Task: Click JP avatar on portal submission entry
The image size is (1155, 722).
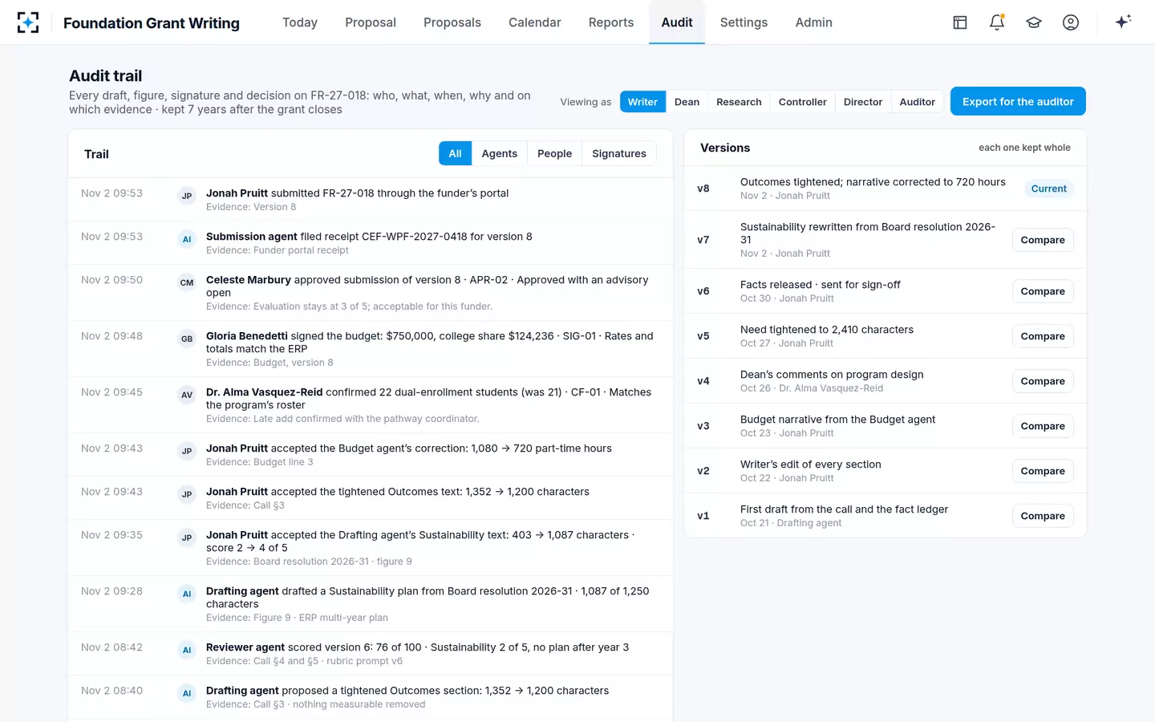Action: tap(187, 196)
